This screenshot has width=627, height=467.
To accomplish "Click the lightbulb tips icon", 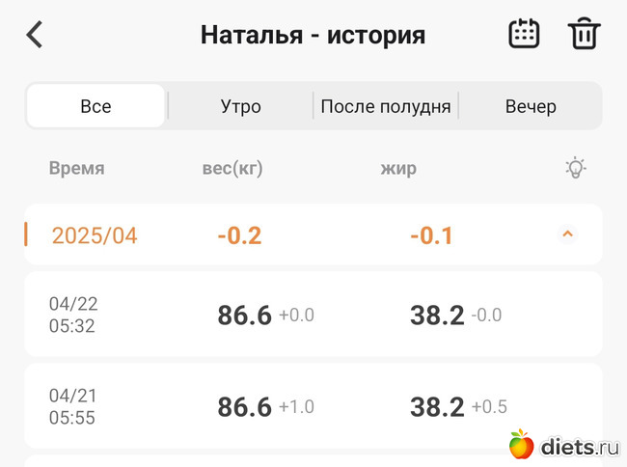I will (576, 167).
